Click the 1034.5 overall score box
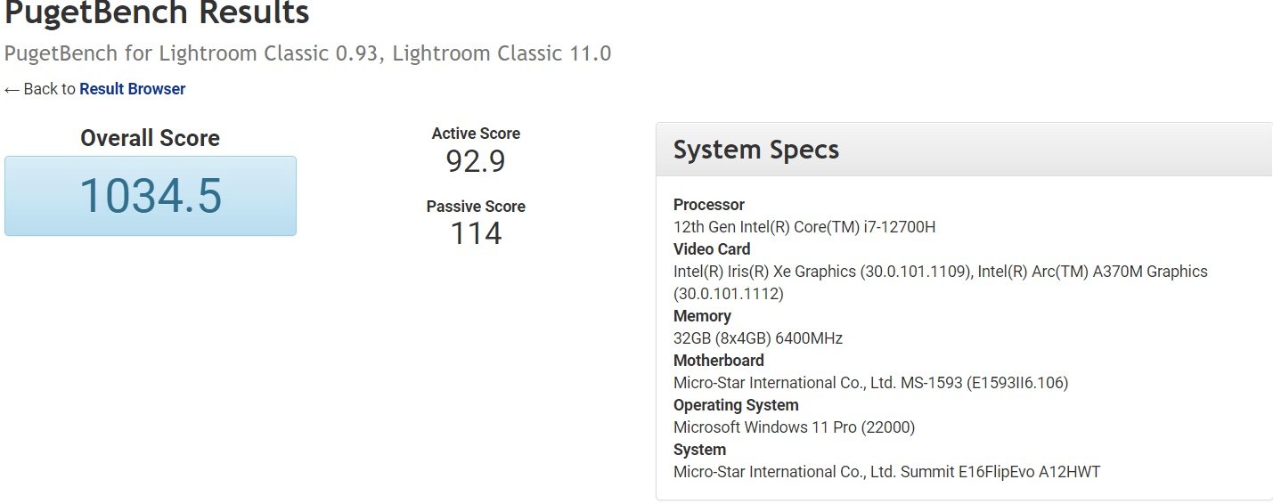The width and height of the screenshot is (1273, 504). (151, 196)
